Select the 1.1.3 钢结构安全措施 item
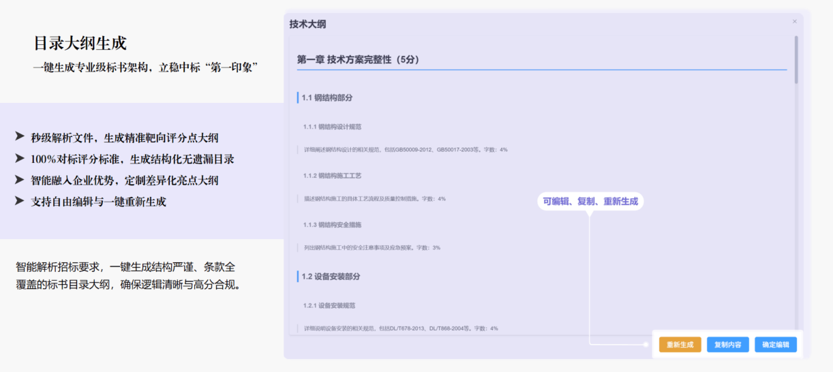The image size is (833, 372). tap(332, 225)
